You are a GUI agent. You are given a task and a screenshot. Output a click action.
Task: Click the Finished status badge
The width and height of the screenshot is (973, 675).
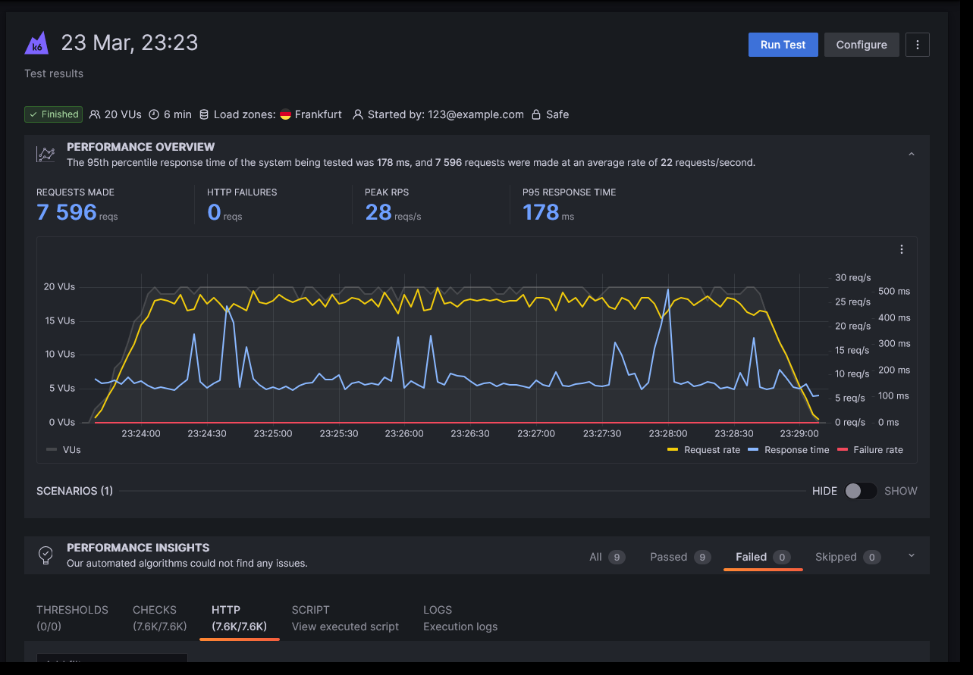[x=53, y=114]
